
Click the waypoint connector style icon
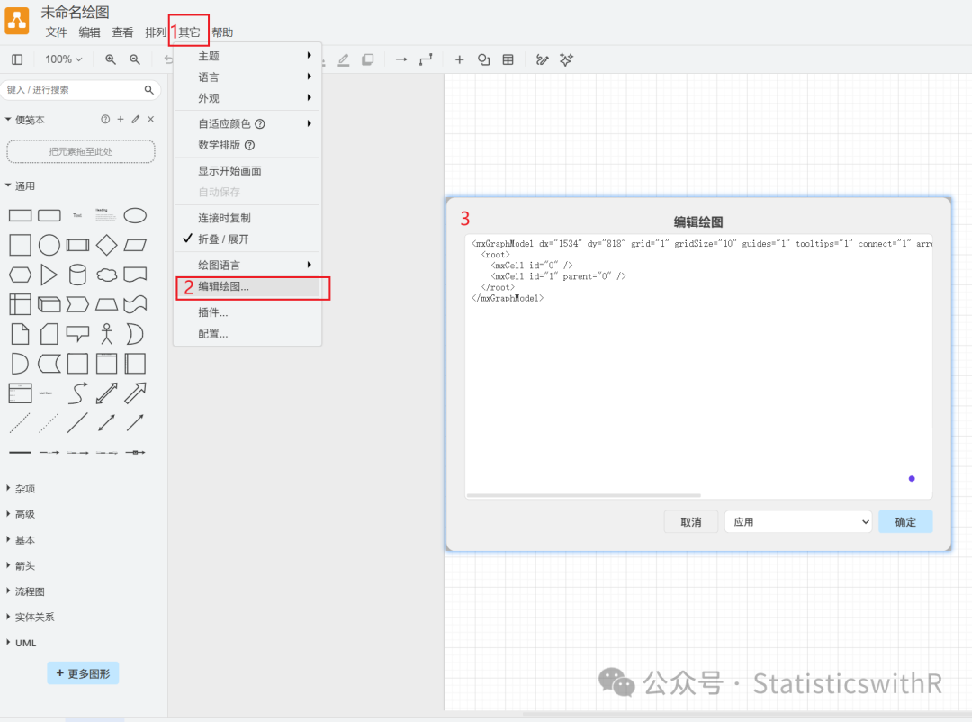tap(426, 59)
